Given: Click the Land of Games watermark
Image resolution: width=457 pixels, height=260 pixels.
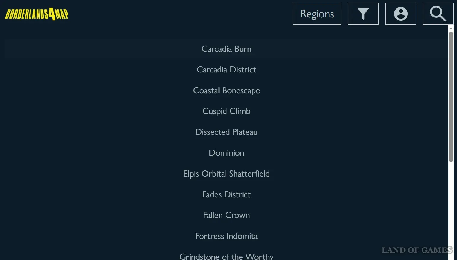Looking at the screenshot, I should coord(417,250).
